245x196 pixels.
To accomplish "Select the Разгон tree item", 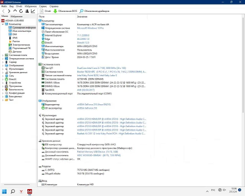I will (14, 41).
